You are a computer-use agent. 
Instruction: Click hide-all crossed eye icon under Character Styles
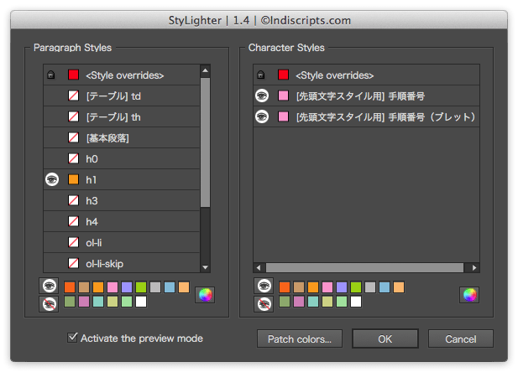[264, 304]
